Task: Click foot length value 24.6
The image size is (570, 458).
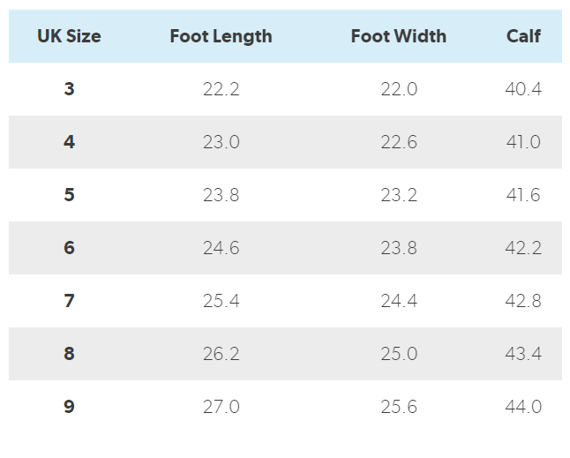Action: pyautogui.click(x=221, y=248)
